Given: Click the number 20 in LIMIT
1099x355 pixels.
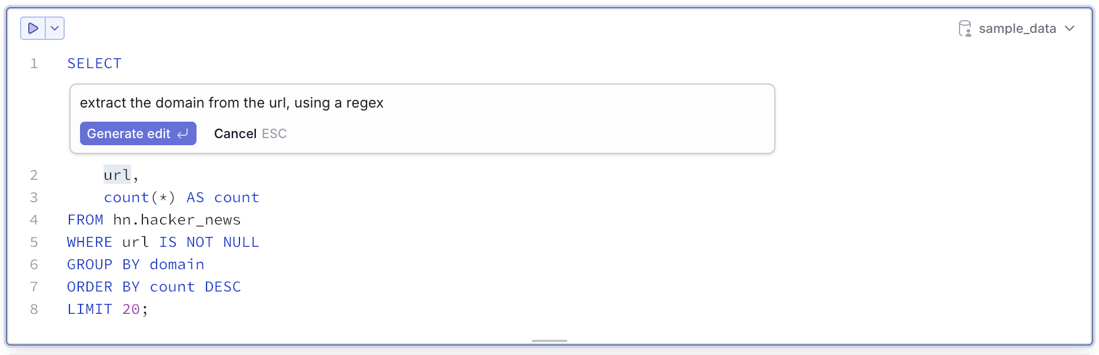Looking at the screenshot, I should [131, 309].
